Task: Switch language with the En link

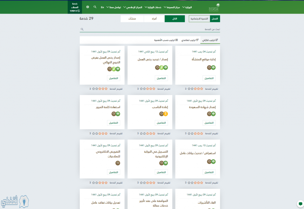Action: click(102, 7)
